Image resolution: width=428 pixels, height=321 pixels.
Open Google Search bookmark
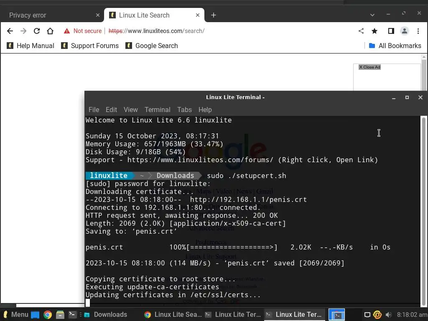point(152,46)
